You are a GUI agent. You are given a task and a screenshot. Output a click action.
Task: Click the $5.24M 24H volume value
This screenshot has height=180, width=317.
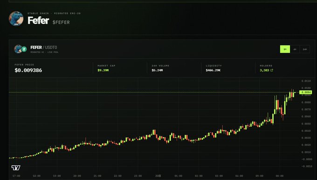tap(157, 70)
